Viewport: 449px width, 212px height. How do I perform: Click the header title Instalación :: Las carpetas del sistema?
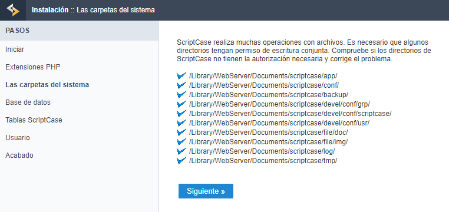pos(93,10)
